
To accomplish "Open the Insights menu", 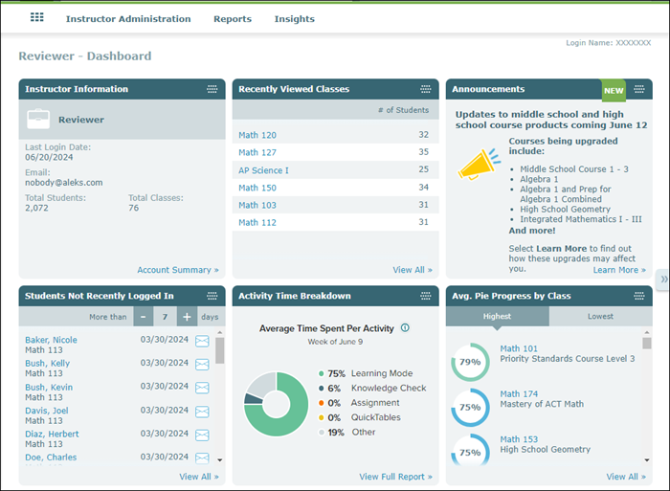I will tap(294, 19).
